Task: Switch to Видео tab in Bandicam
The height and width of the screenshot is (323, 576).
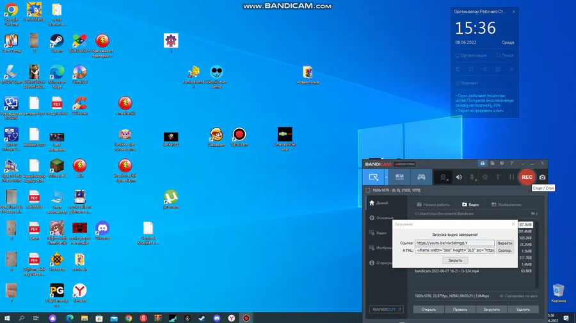Action: [x=470, y=204]
